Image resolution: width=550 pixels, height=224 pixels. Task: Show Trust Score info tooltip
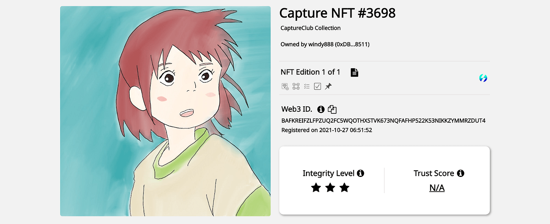[461, 173]
